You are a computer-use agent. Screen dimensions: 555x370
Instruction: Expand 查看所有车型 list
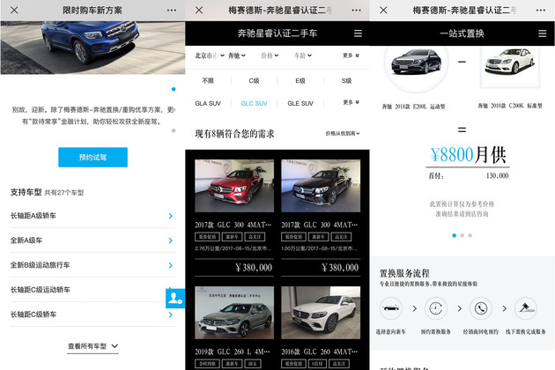point(93,346)
